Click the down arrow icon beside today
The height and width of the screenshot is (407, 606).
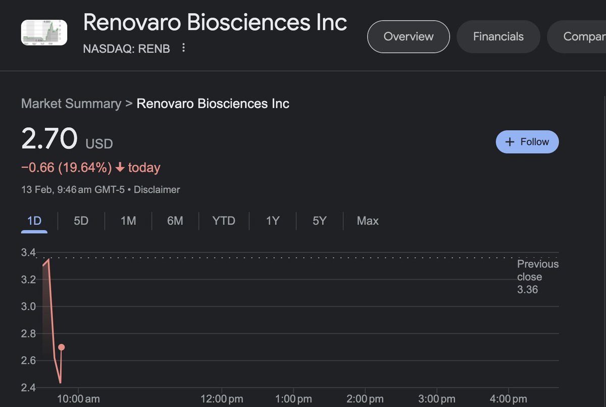(x=120, y=168)
